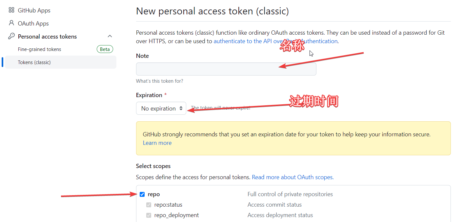Click the repo:status scope label
This screenshot has width=462, height=222.
pyautogui.click(x=168, y=205)
